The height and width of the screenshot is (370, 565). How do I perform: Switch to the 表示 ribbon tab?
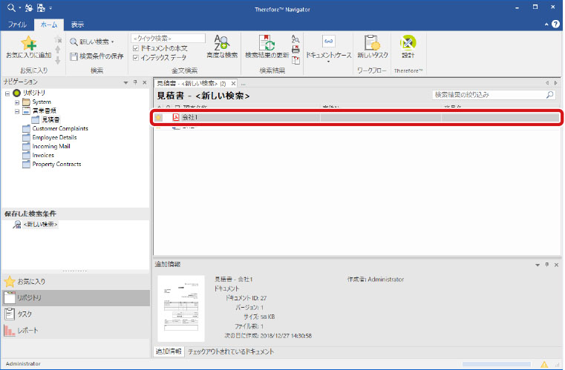pos(77,24)
